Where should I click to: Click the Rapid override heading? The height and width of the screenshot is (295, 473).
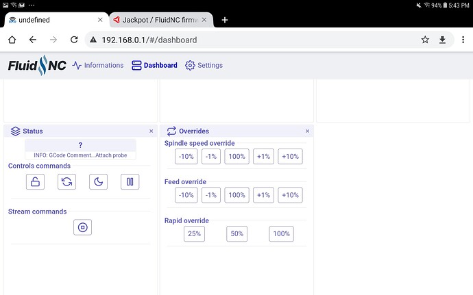186,220
